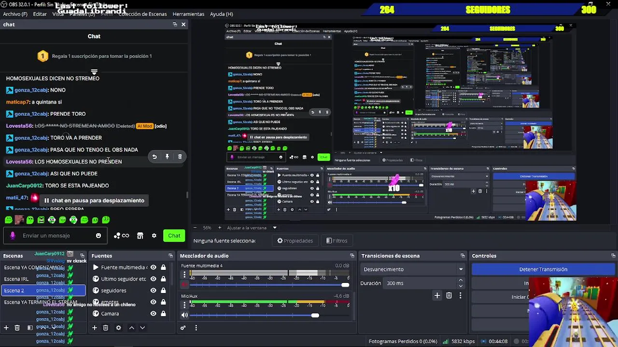Zoom in the preview with plus button

219,227
